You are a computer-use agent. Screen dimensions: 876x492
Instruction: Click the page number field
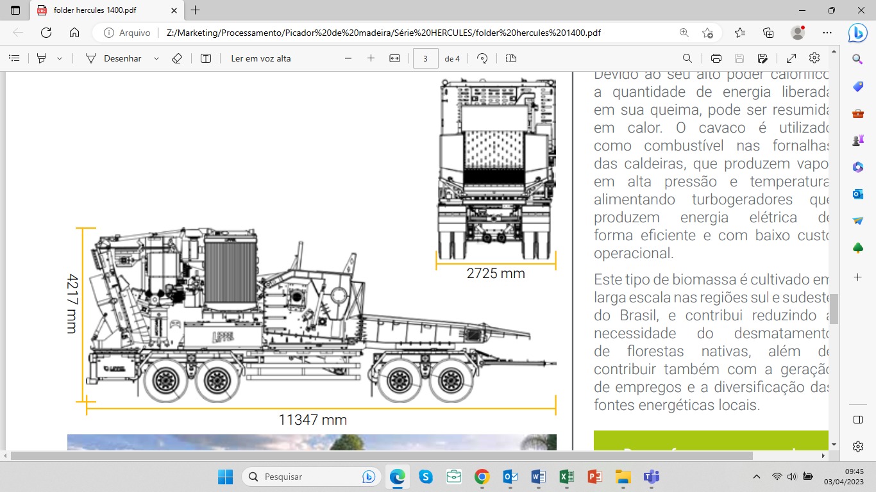tap(426, 58)
